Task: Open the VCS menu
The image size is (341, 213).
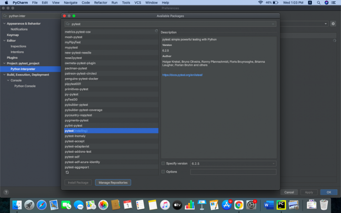Action: [x=138, y=3]
